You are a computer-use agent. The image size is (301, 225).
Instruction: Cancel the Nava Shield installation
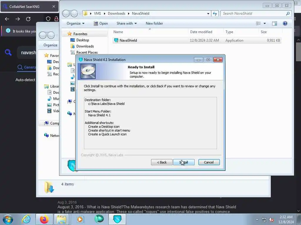pyautogui.click(x=209, y=162)
